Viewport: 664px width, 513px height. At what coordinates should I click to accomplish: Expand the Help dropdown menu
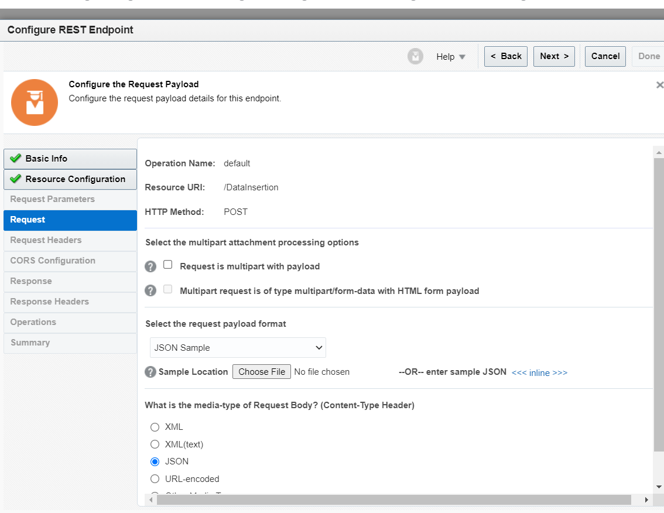(x=451, y=57)
